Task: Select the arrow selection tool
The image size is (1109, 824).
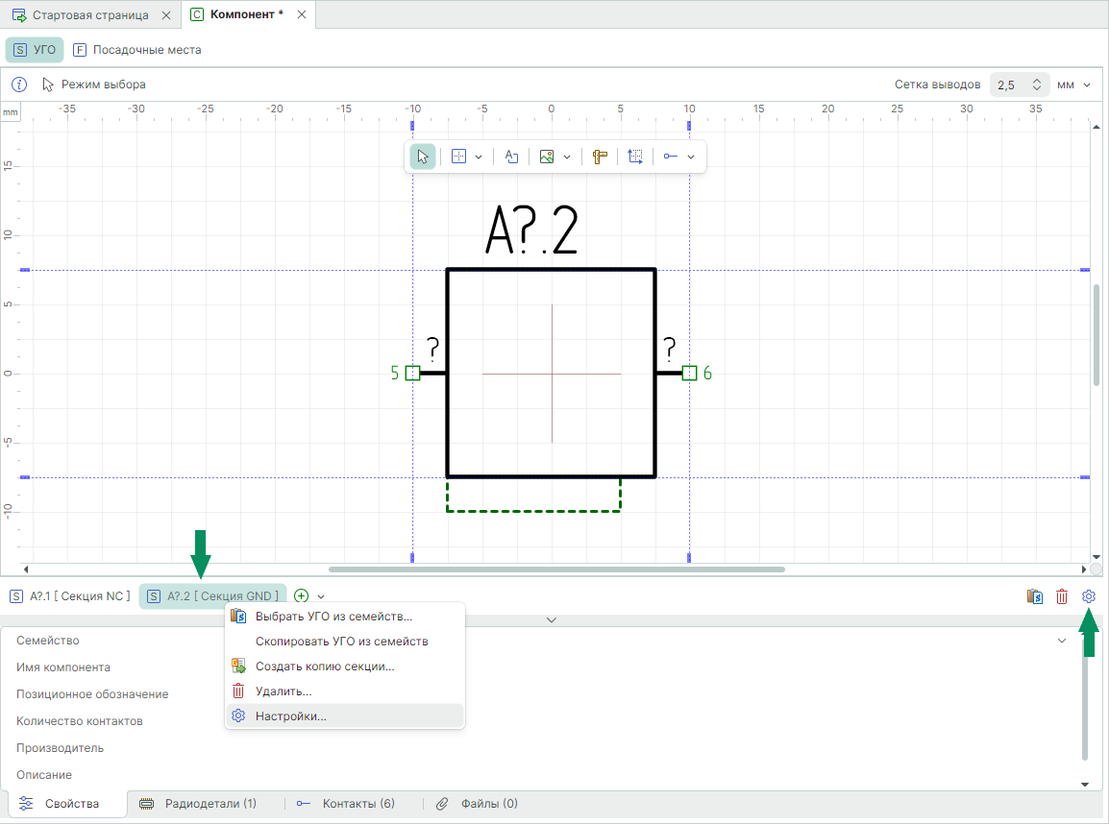Action: click(x=422, y=157)
